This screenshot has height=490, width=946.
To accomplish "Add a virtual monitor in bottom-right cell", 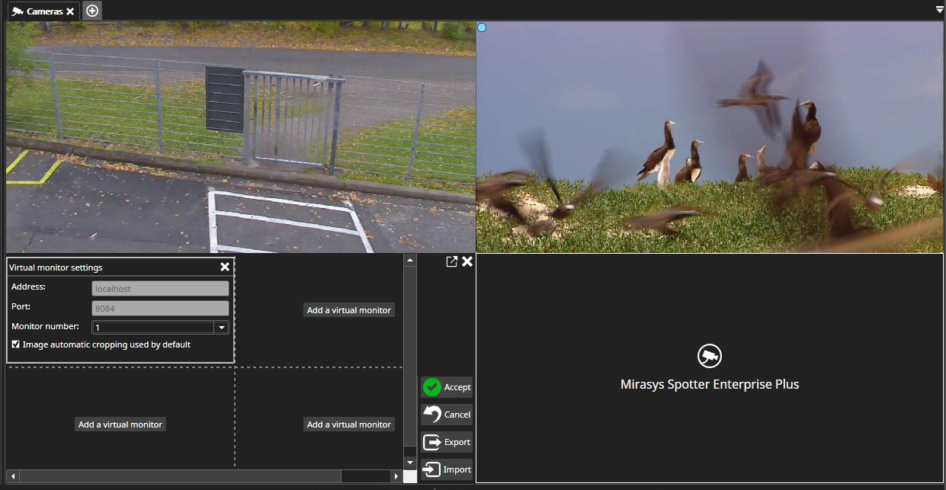I will pos(348,424).
